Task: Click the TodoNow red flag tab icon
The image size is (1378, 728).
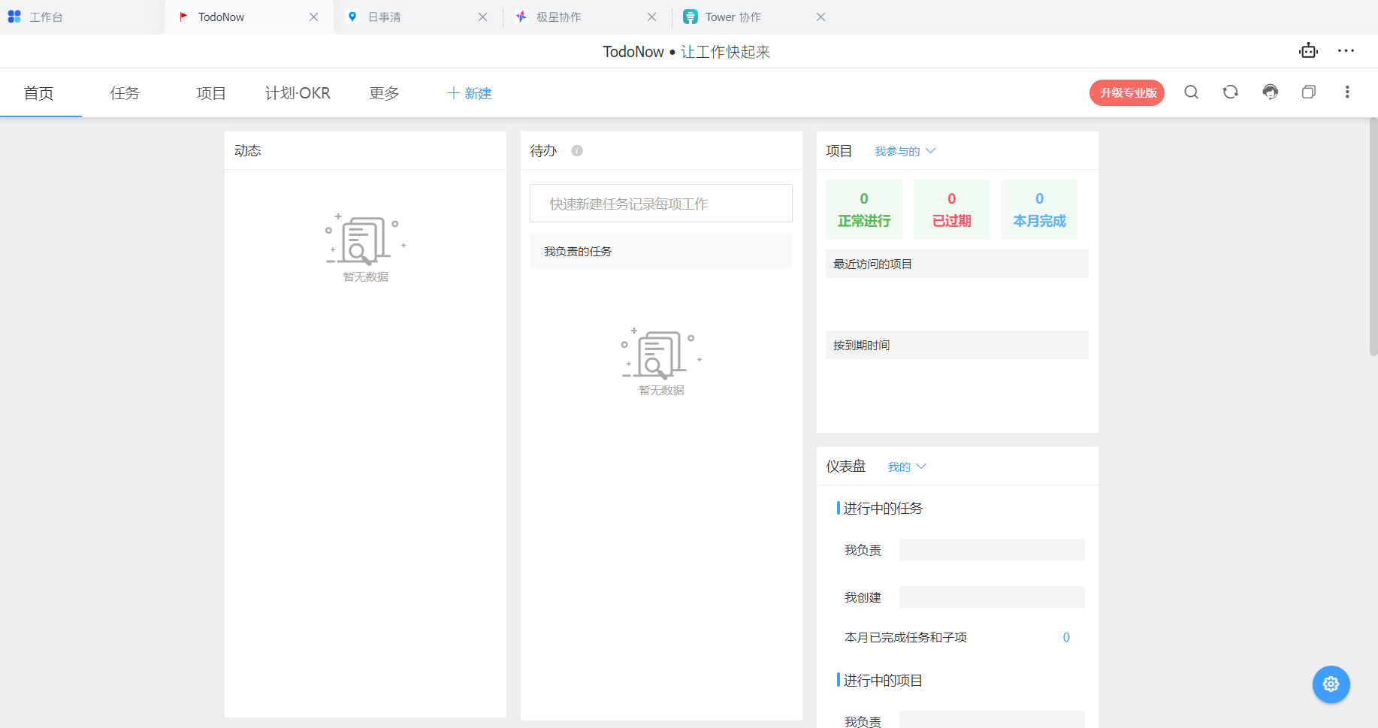Action: (x=183, y=17)
